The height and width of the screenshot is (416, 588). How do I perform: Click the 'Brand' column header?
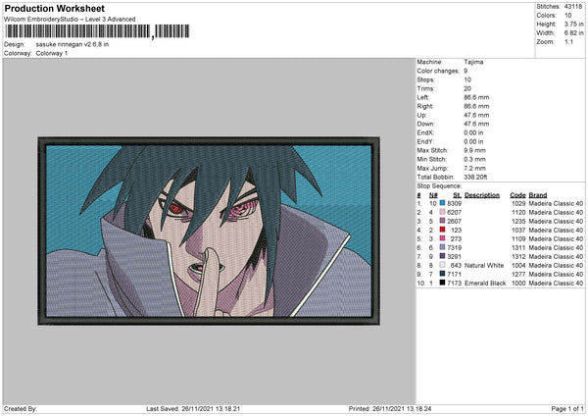pos(538,195)
